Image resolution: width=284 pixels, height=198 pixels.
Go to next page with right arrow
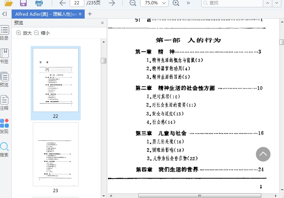112,3
